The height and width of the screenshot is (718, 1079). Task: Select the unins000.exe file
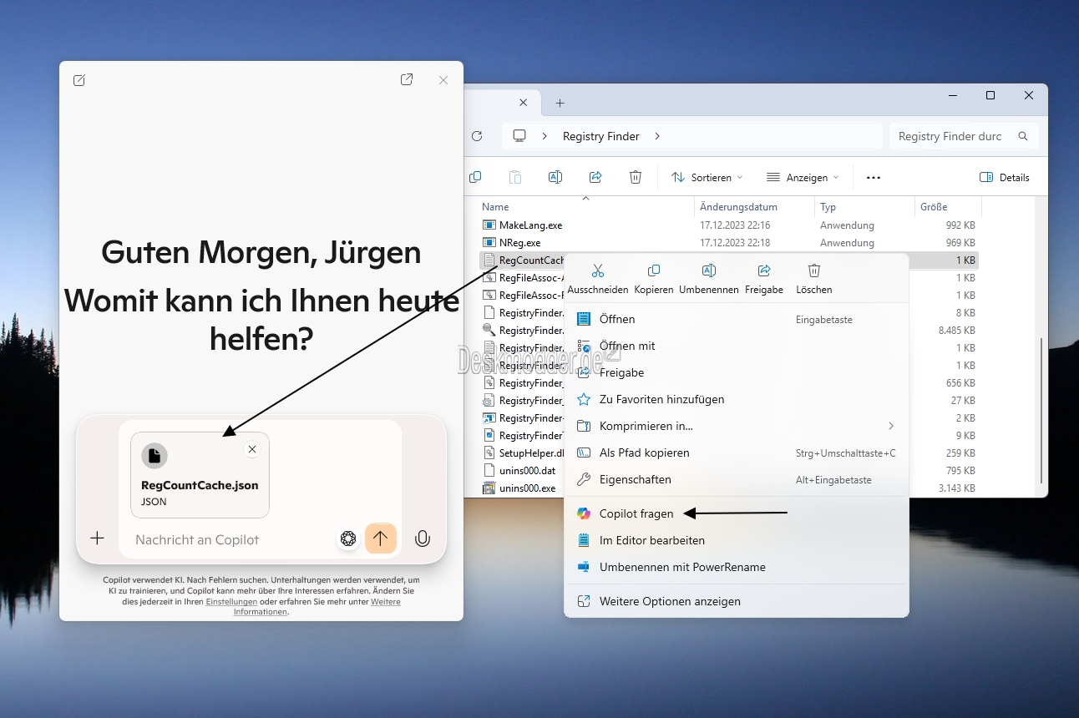pos(527,488)
